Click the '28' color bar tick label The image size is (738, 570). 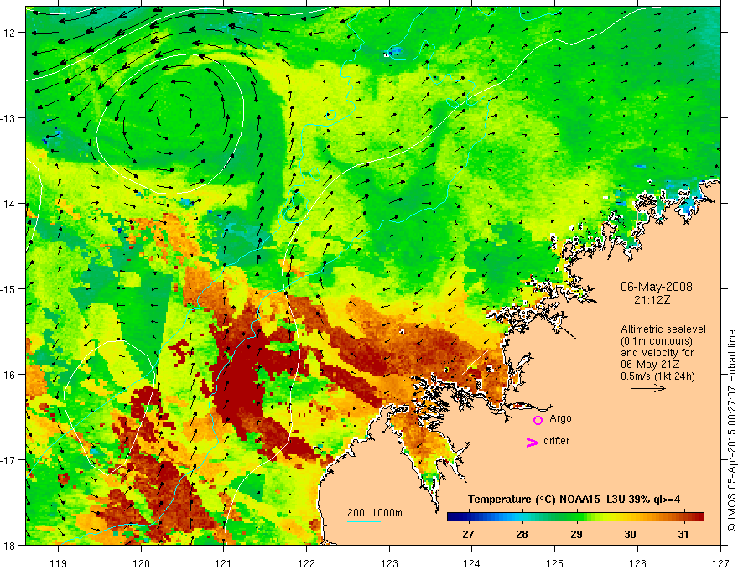click(x=522, y=534)
